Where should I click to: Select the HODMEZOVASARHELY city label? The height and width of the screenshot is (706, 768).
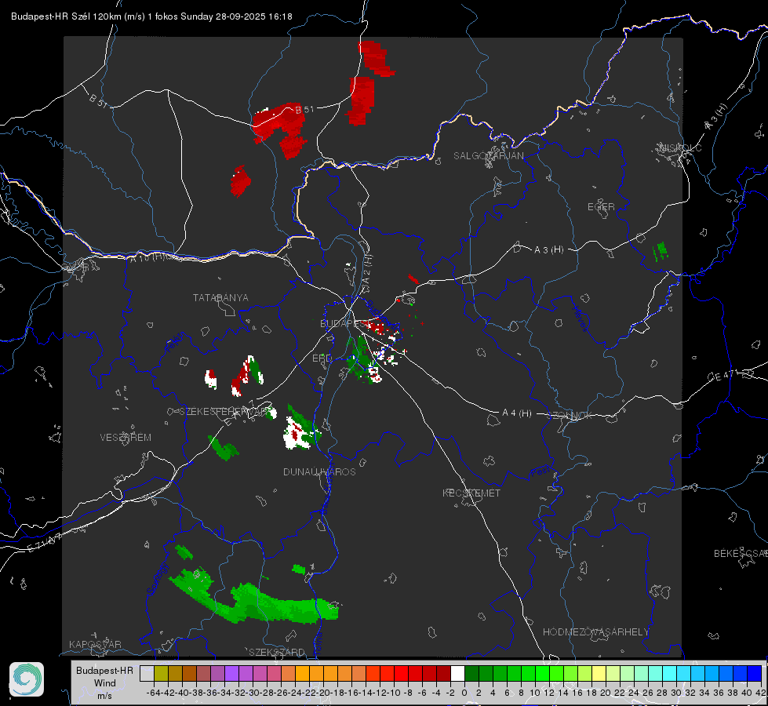coord(595,632)
